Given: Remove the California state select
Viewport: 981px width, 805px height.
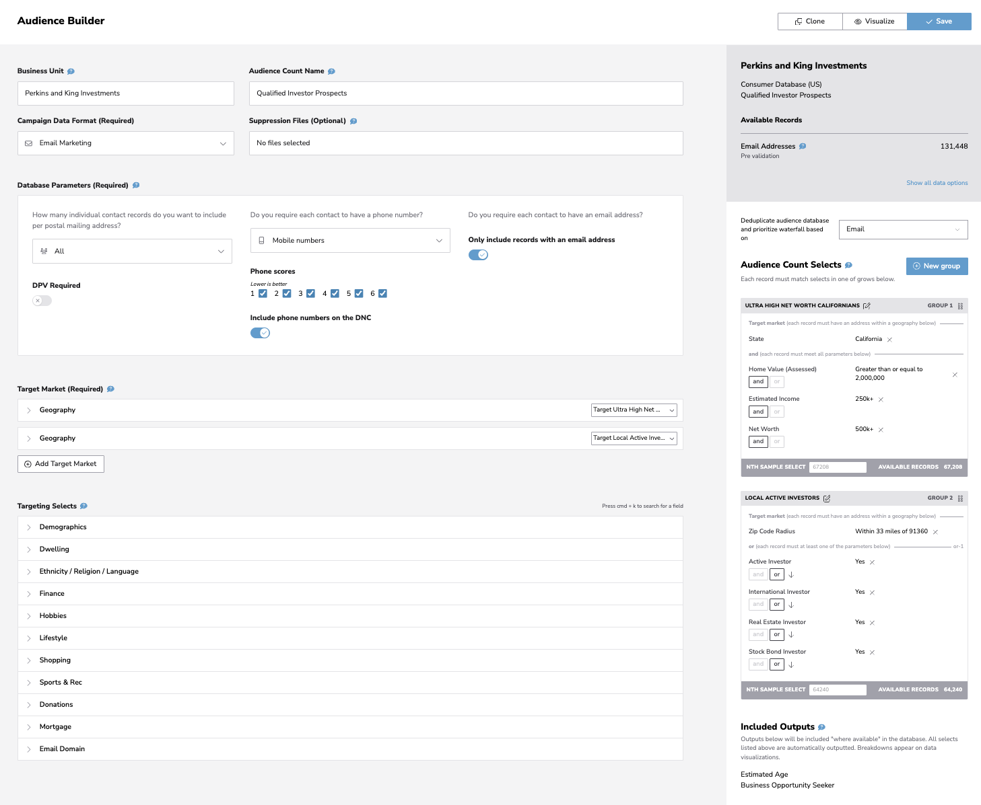Looking at the screenshot, I should 889,340.
